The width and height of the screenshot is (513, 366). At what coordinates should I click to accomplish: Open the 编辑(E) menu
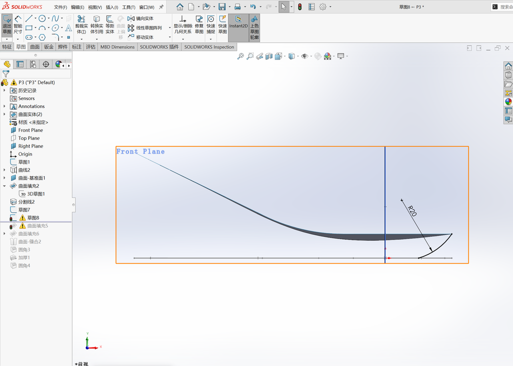click(78, 7)
